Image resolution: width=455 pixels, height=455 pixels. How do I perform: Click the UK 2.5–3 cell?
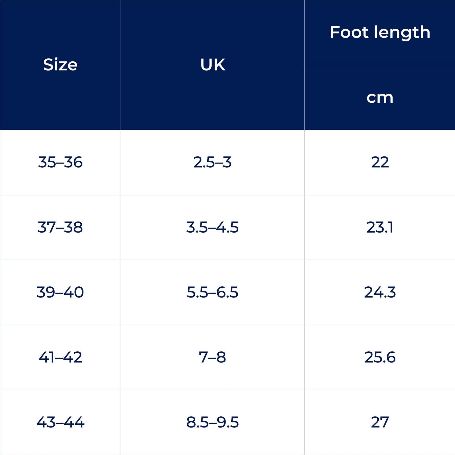(x=213, y=162)
